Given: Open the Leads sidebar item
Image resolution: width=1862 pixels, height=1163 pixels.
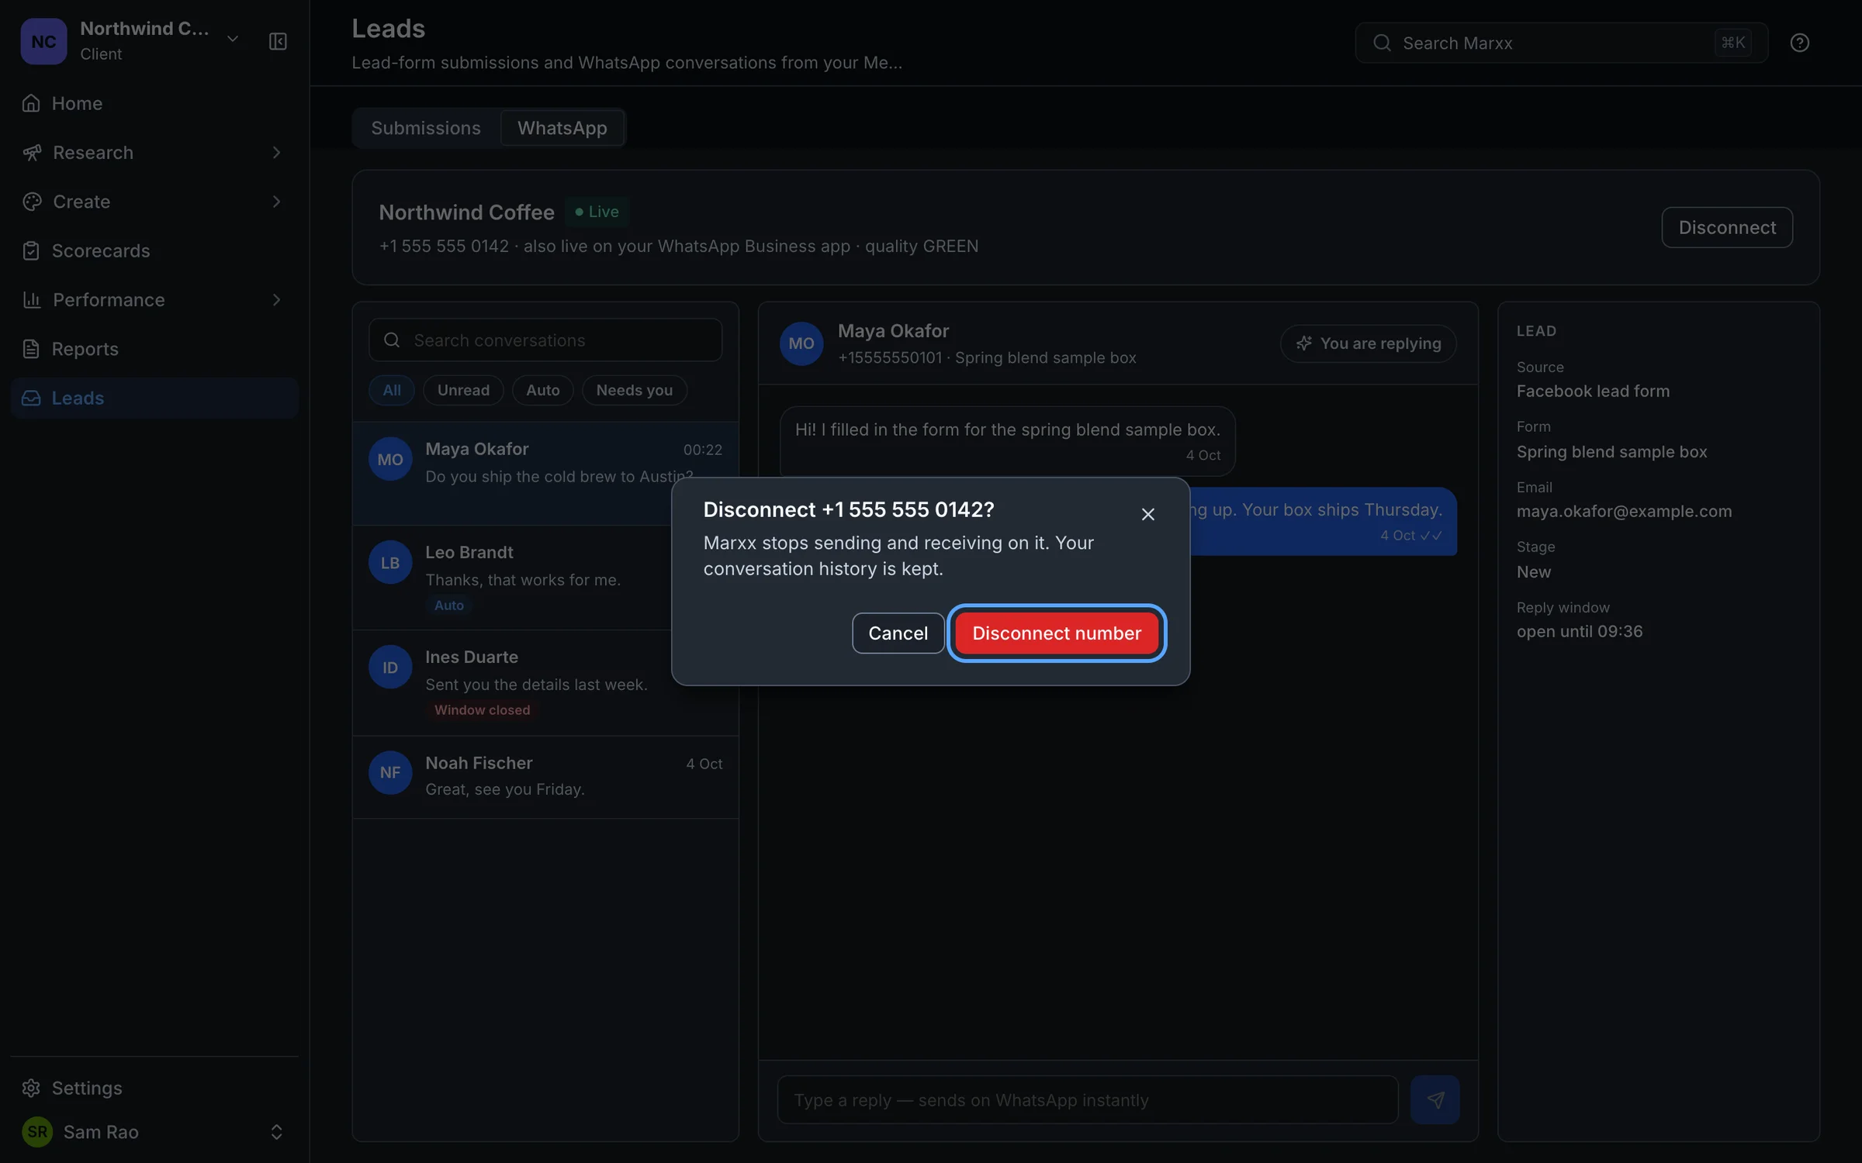Looking at the screenshot, I should [x=154, y=398].
